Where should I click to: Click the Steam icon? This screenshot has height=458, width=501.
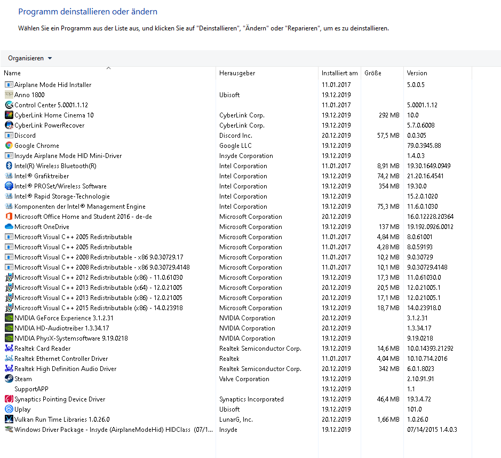[9, 379]
